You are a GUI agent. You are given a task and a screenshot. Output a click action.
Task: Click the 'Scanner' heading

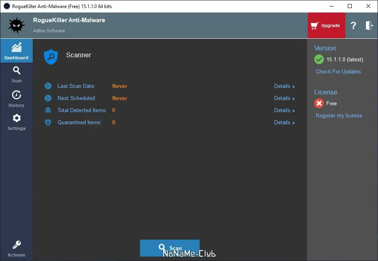click(79, 55)
